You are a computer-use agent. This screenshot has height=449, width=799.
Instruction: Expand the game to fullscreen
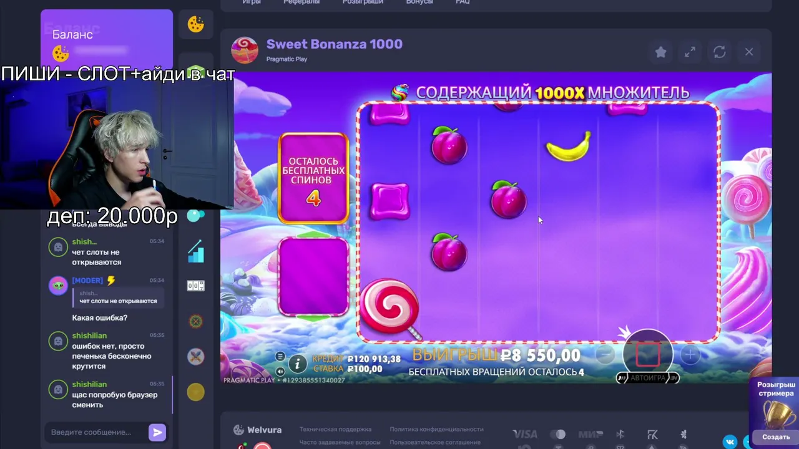pyautogui.click(x=690, y=52)
